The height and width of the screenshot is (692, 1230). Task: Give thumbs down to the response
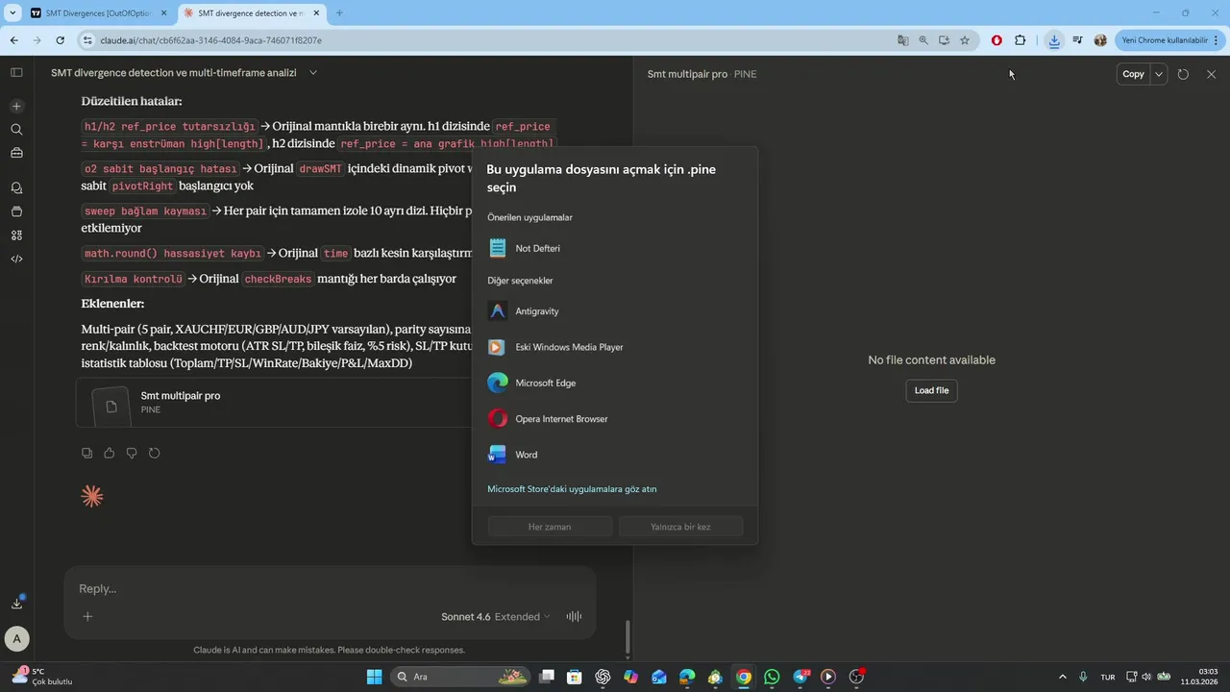click(132, 453)
